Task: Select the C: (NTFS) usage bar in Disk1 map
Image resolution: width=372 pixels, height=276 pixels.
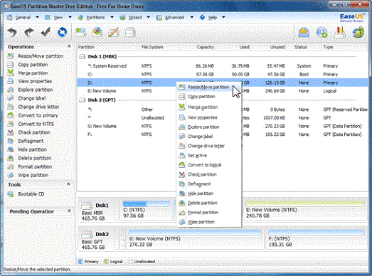Action: click(147, 203)
